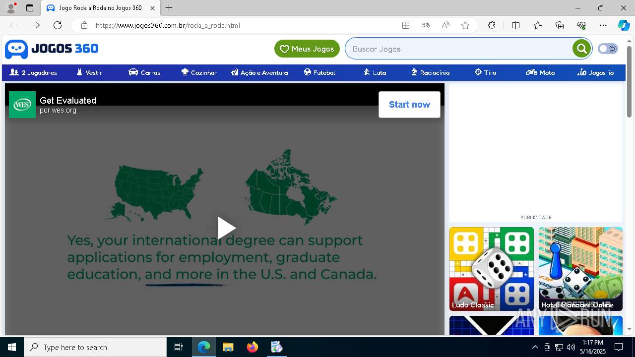Viewport: 635px width, 357px height.
Task: Close the Jogo Roda a Roda tab
Action: pyautogui.click(x=152, y=8)
